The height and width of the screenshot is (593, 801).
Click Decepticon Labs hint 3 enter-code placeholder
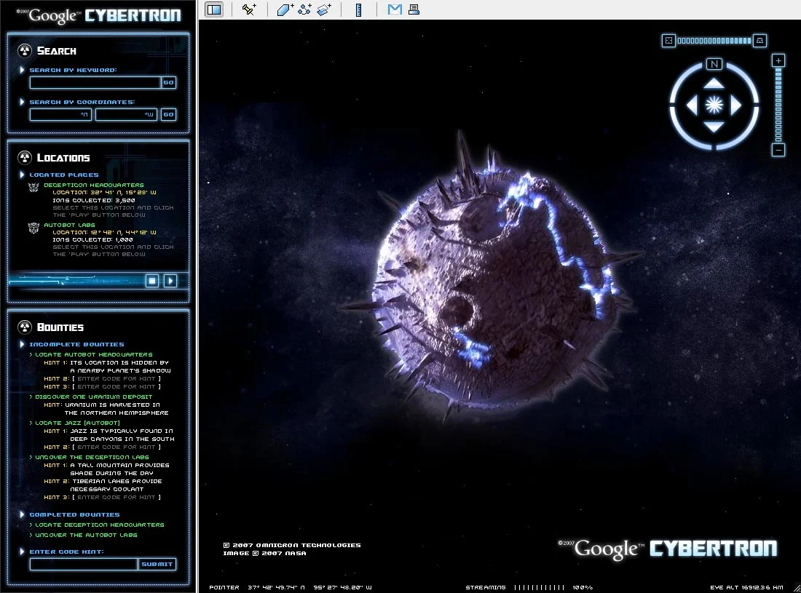tap(117, 497)
